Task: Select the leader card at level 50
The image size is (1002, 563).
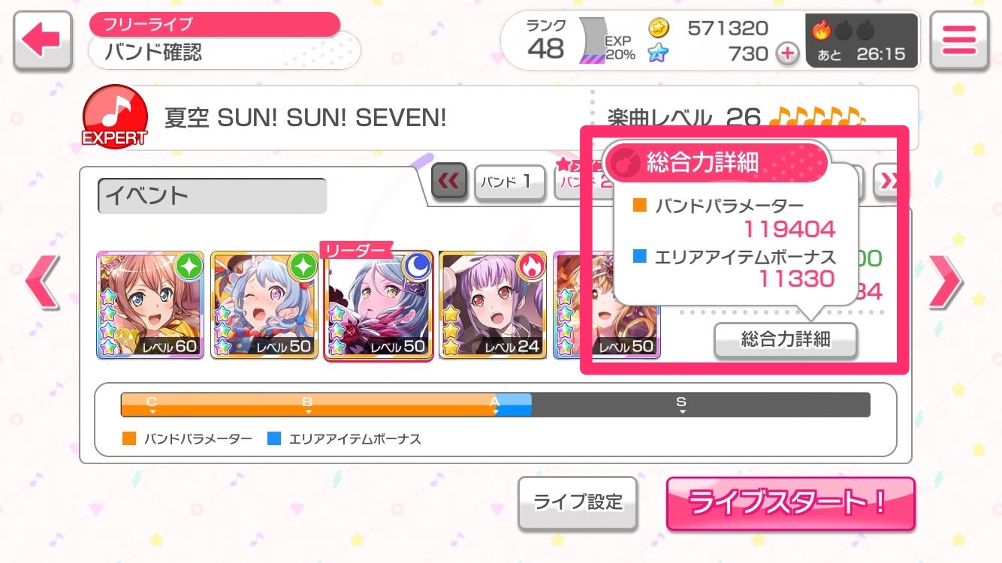Action: tap(379, 304)
